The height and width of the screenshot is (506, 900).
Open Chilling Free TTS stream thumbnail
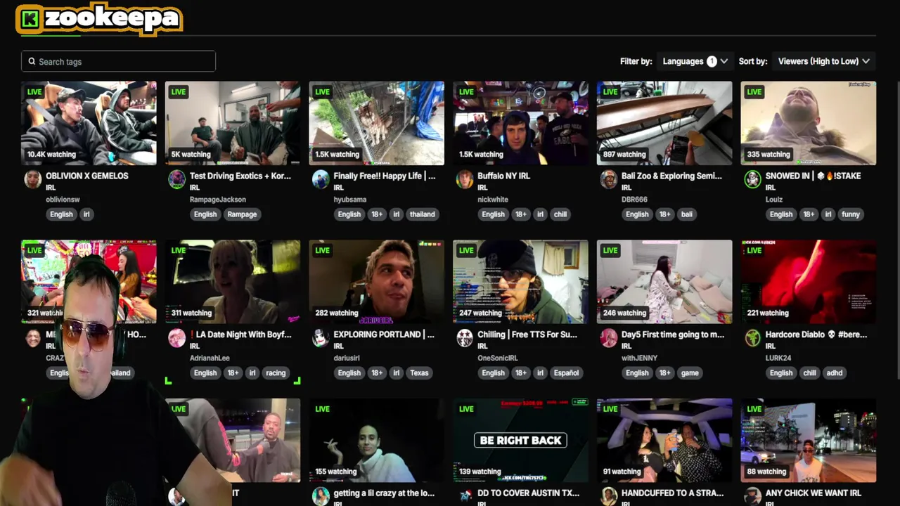(520, 282)
